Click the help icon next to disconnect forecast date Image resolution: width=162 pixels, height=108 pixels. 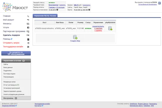(x=57, y=10)
